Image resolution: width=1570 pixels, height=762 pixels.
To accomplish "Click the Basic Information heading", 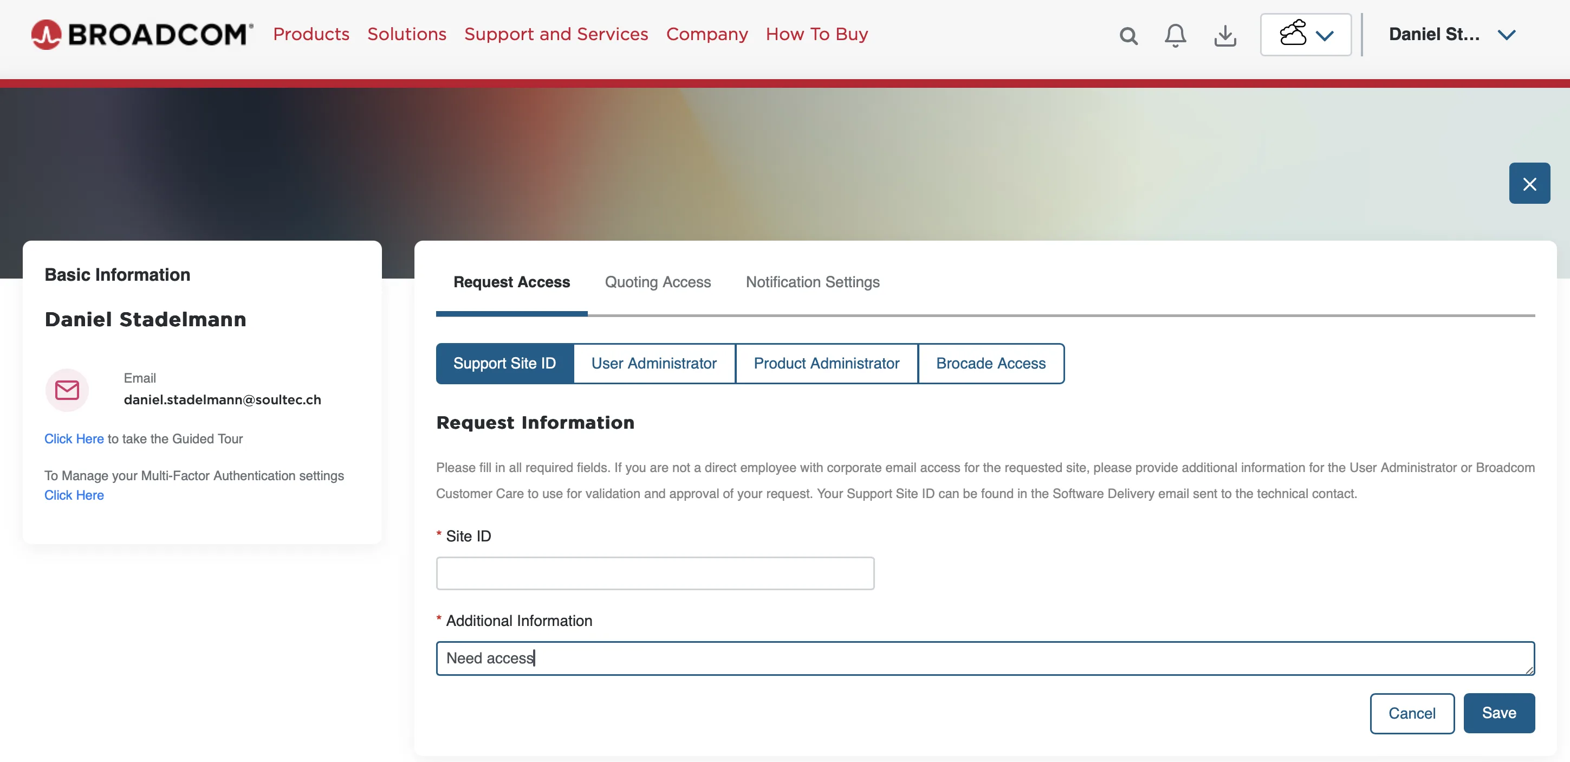I will (118, 275).
